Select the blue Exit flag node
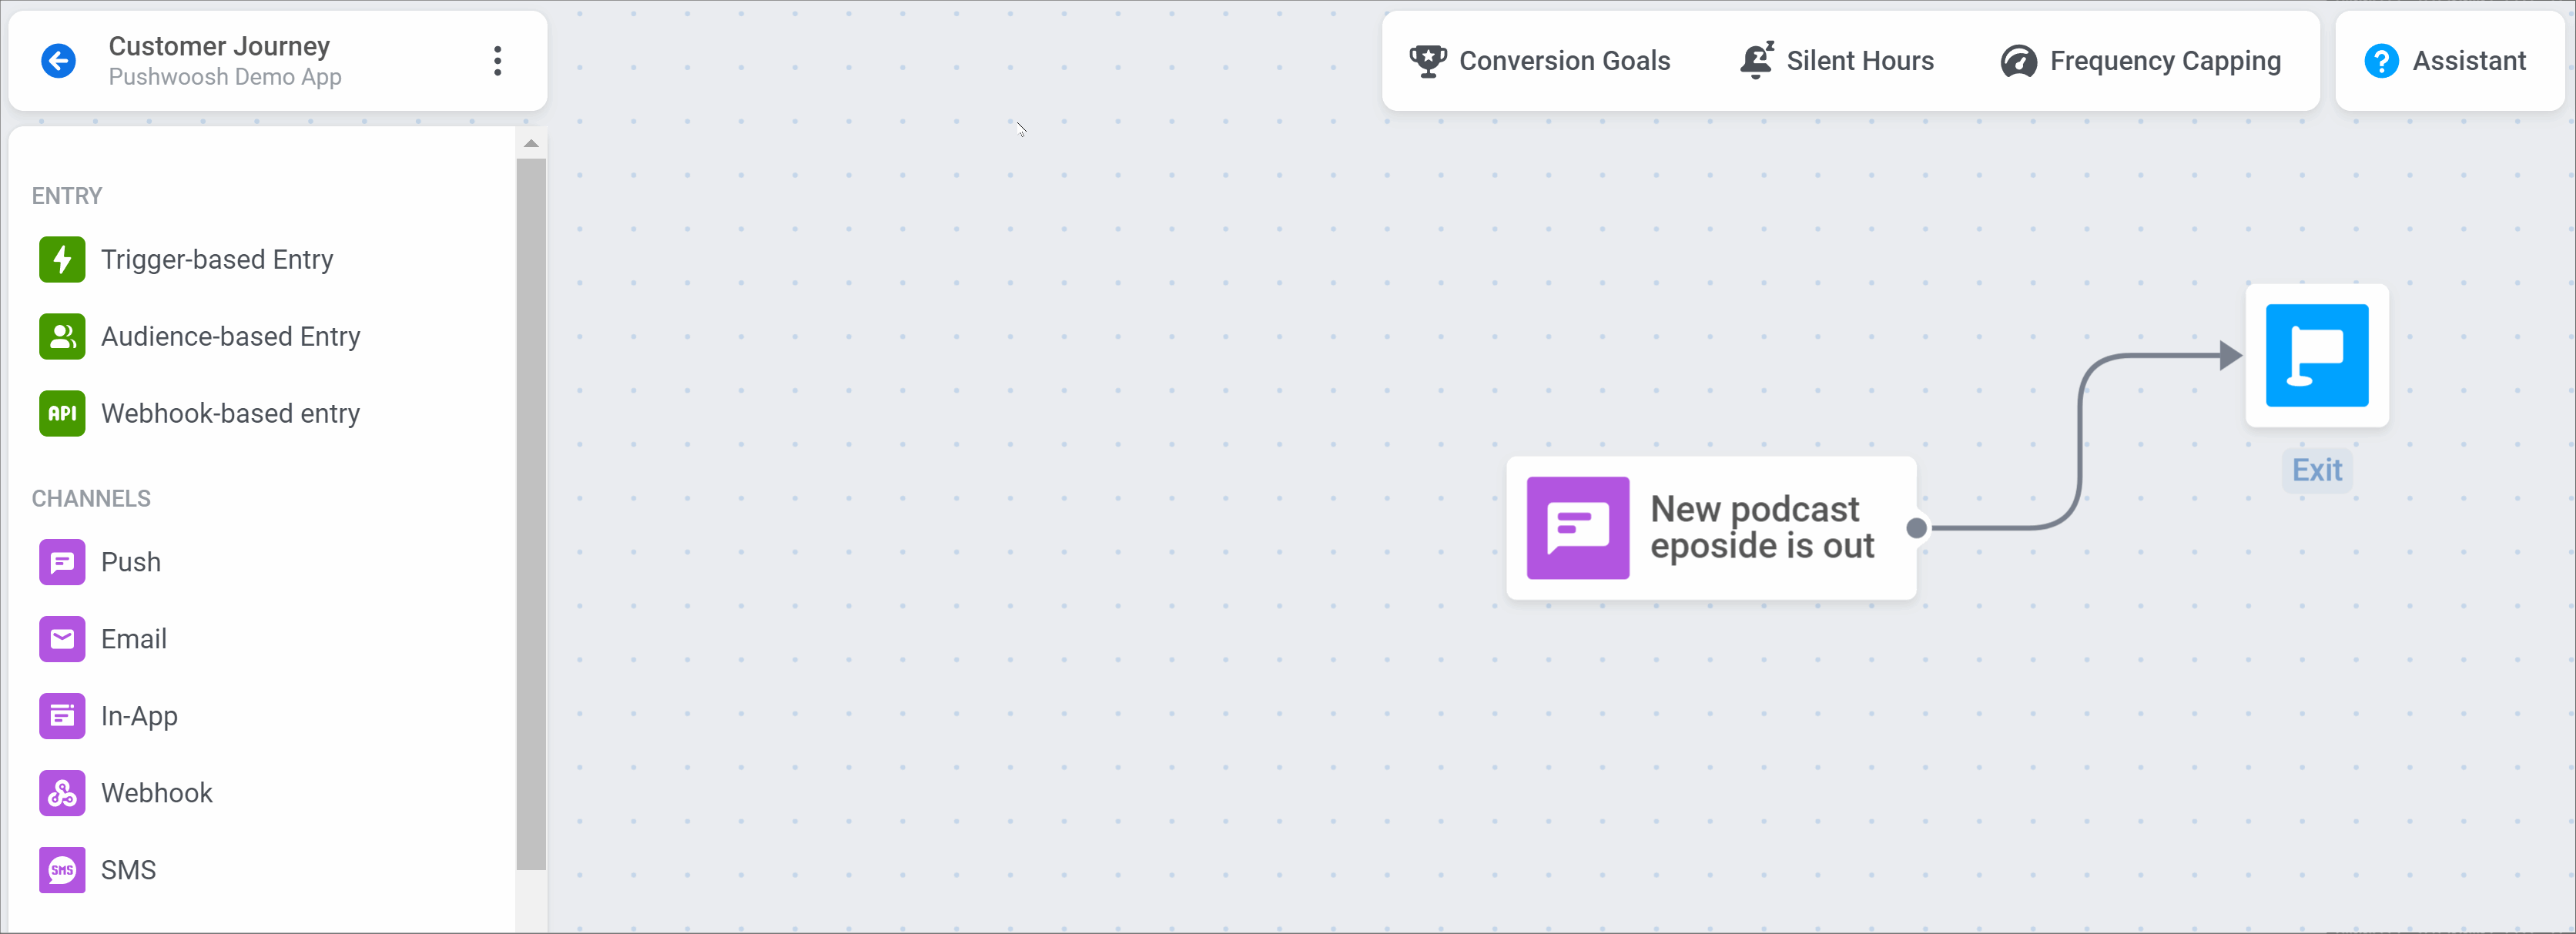Viewport: 2576px width, 934px height. [2317, 356]
